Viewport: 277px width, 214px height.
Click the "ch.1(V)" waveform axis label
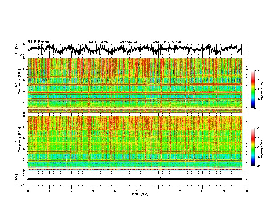(16, 50)
